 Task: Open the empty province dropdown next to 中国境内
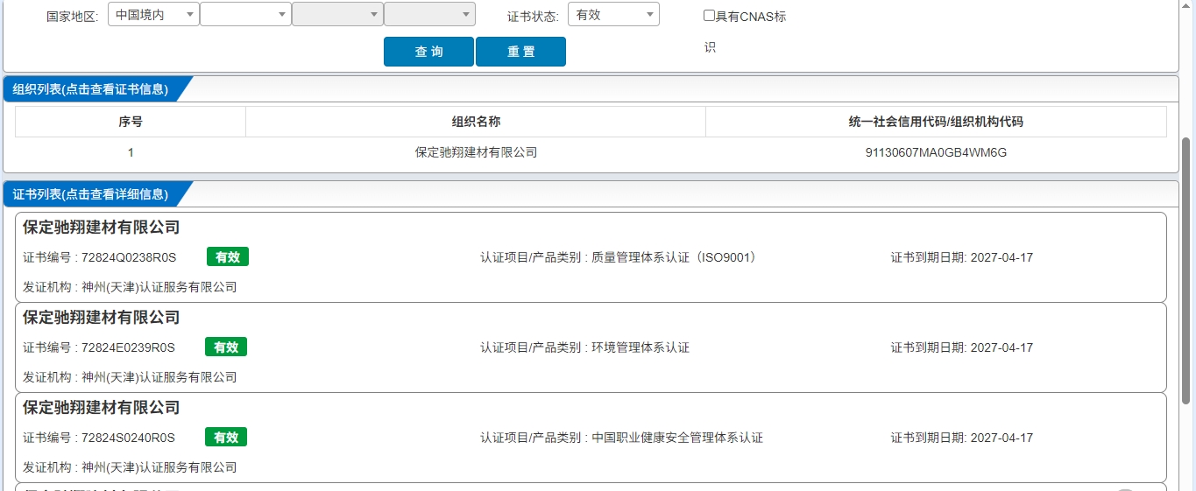pos(245,15)
